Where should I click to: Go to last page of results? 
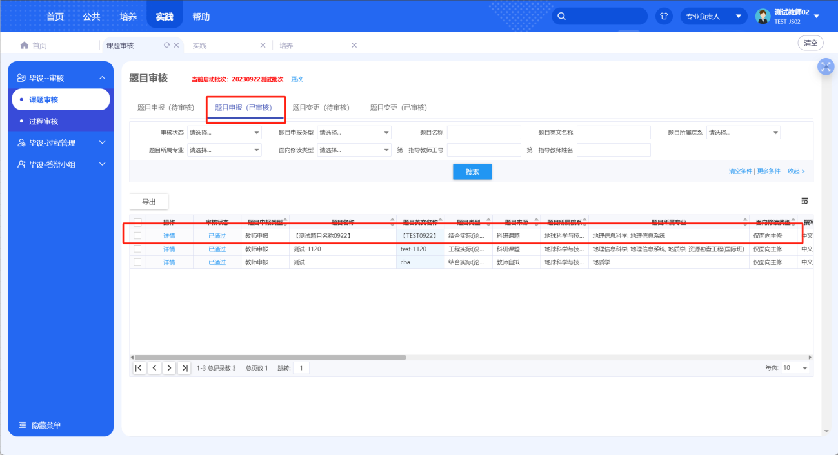point(185,368)
